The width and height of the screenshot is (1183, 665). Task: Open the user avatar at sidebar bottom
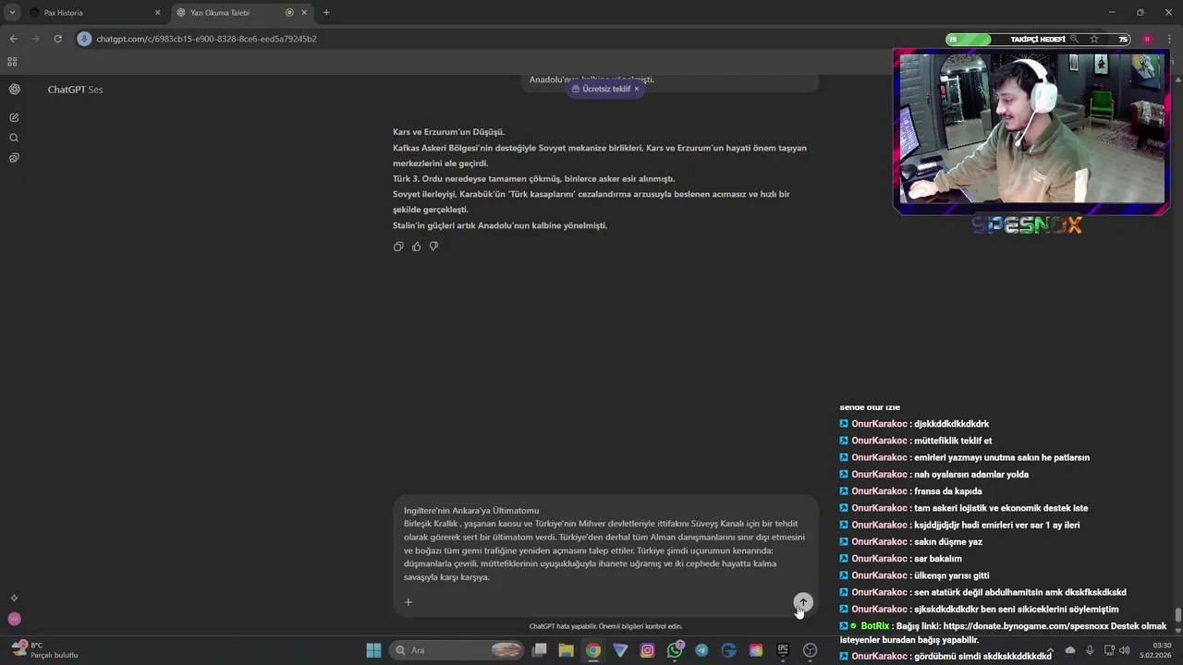tap(14, 619)
